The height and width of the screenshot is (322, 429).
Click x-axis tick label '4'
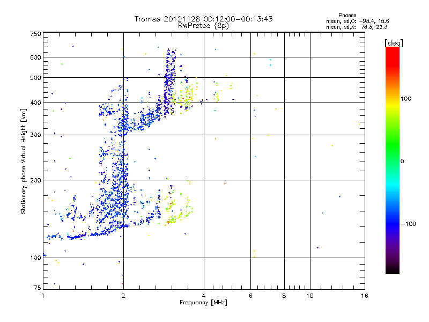click(x=204, y=296)
